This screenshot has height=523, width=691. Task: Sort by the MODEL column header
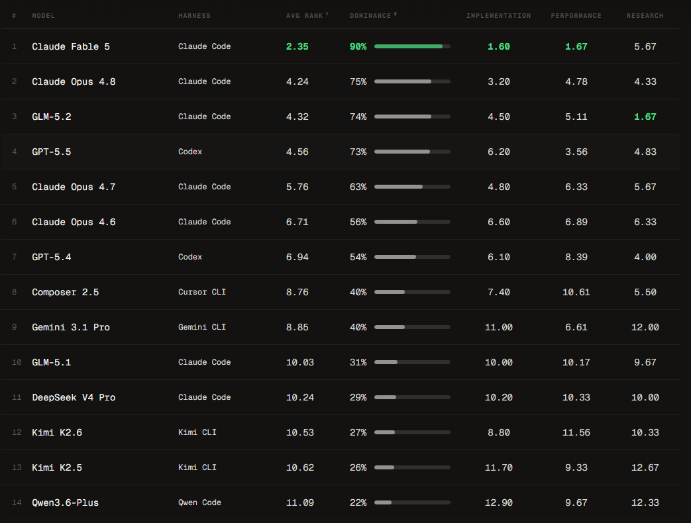[x=43, y=16]
